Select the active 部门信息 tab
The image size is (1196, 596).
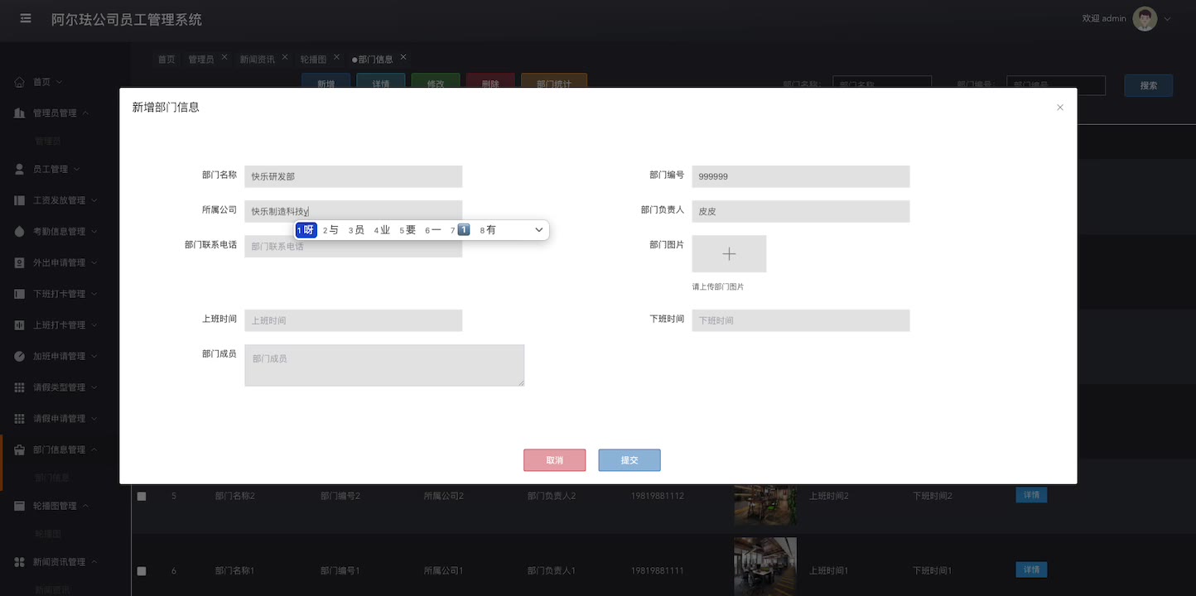373,60
